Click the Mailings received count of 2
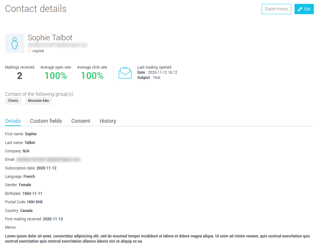 (x=20, y=76)
